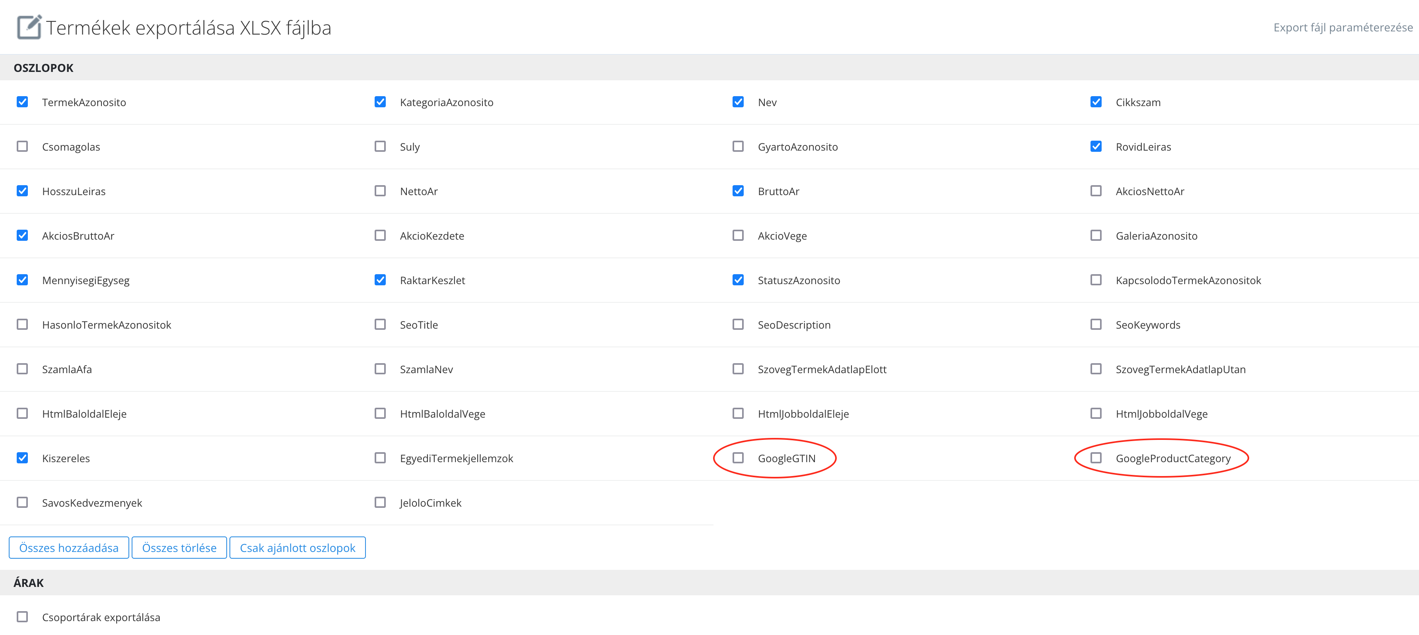The height and width of the screenshot is (635, 1419).
Task: Enable HasonloTermekAzonositok column
Action: tap(22, 325)
